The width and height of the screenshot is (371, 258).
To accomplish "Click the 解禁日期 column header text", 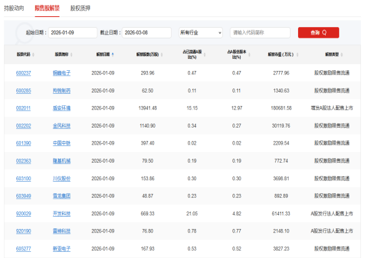I will coord(103,55).
